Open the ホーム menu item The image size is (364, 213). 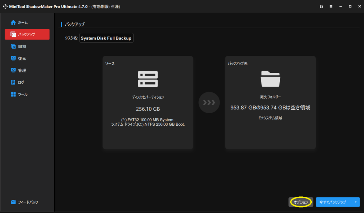[x=27, y=22]
